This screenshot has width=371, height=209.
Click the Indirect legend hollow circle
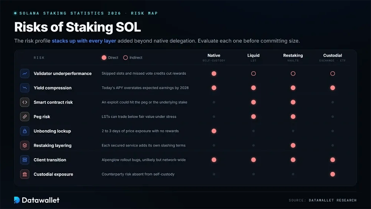point(125,58)
